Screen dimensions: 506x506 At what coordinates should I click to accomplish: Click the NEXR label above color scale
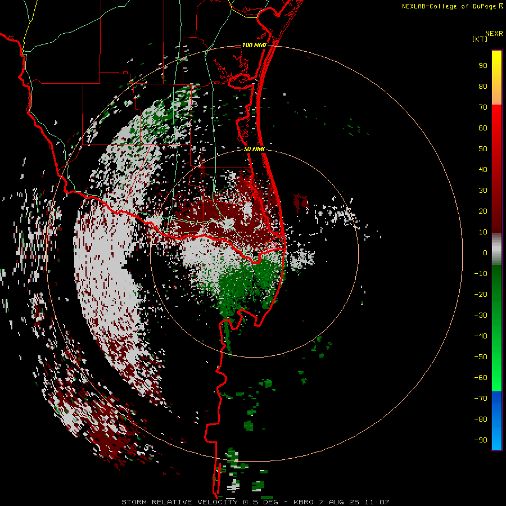(x=494, y=34)
